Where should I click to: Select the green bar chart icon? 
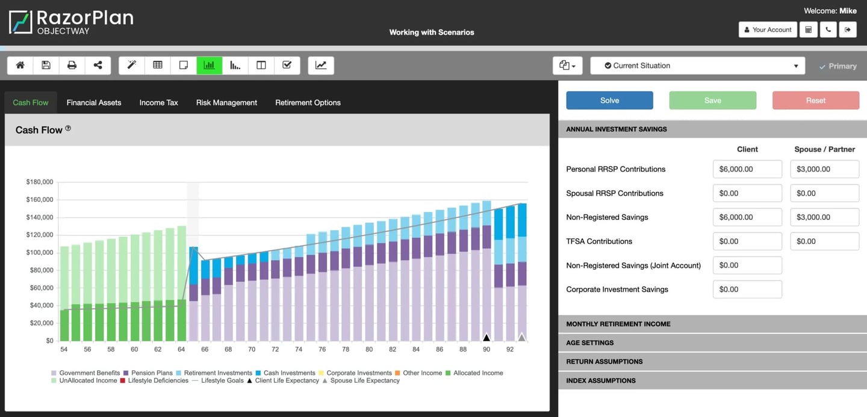(x=210, y=65)
